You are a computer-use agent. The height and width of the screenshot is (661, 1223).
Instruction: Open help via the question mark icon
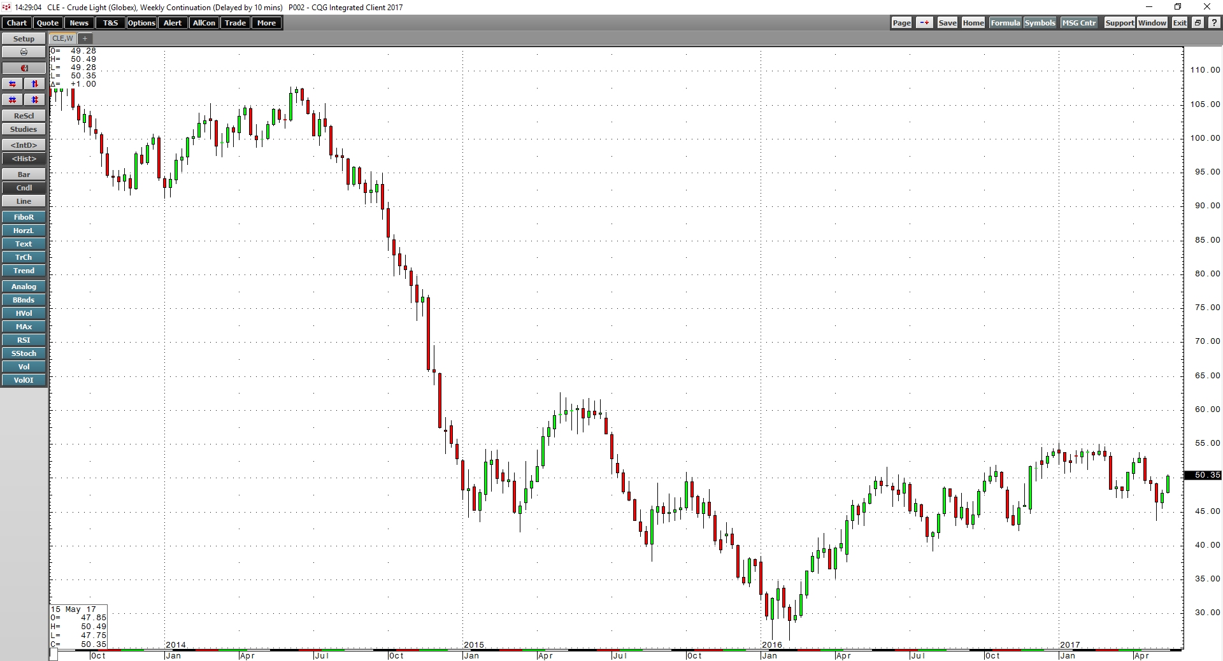click(x=1213, y=23)
